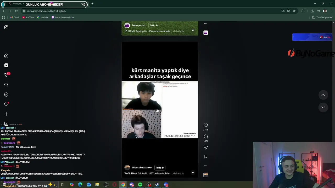Open Chrome extensions puzzle icon

click(303, 11)
